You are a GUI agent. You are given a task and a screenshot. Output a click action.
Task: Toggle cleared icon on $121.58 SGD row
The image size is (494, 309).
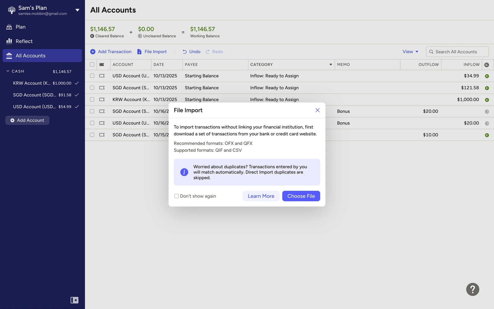click(487, 88)
